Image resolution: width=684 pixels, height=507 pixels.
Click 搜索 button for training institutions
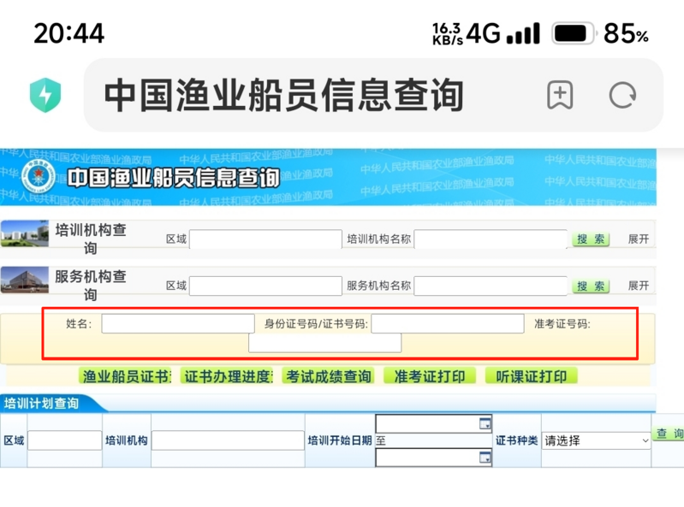(x=591, y=239)
